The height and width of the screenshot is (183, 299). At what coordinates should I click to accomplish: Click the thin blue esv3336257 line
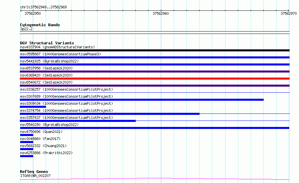point(155,93)
